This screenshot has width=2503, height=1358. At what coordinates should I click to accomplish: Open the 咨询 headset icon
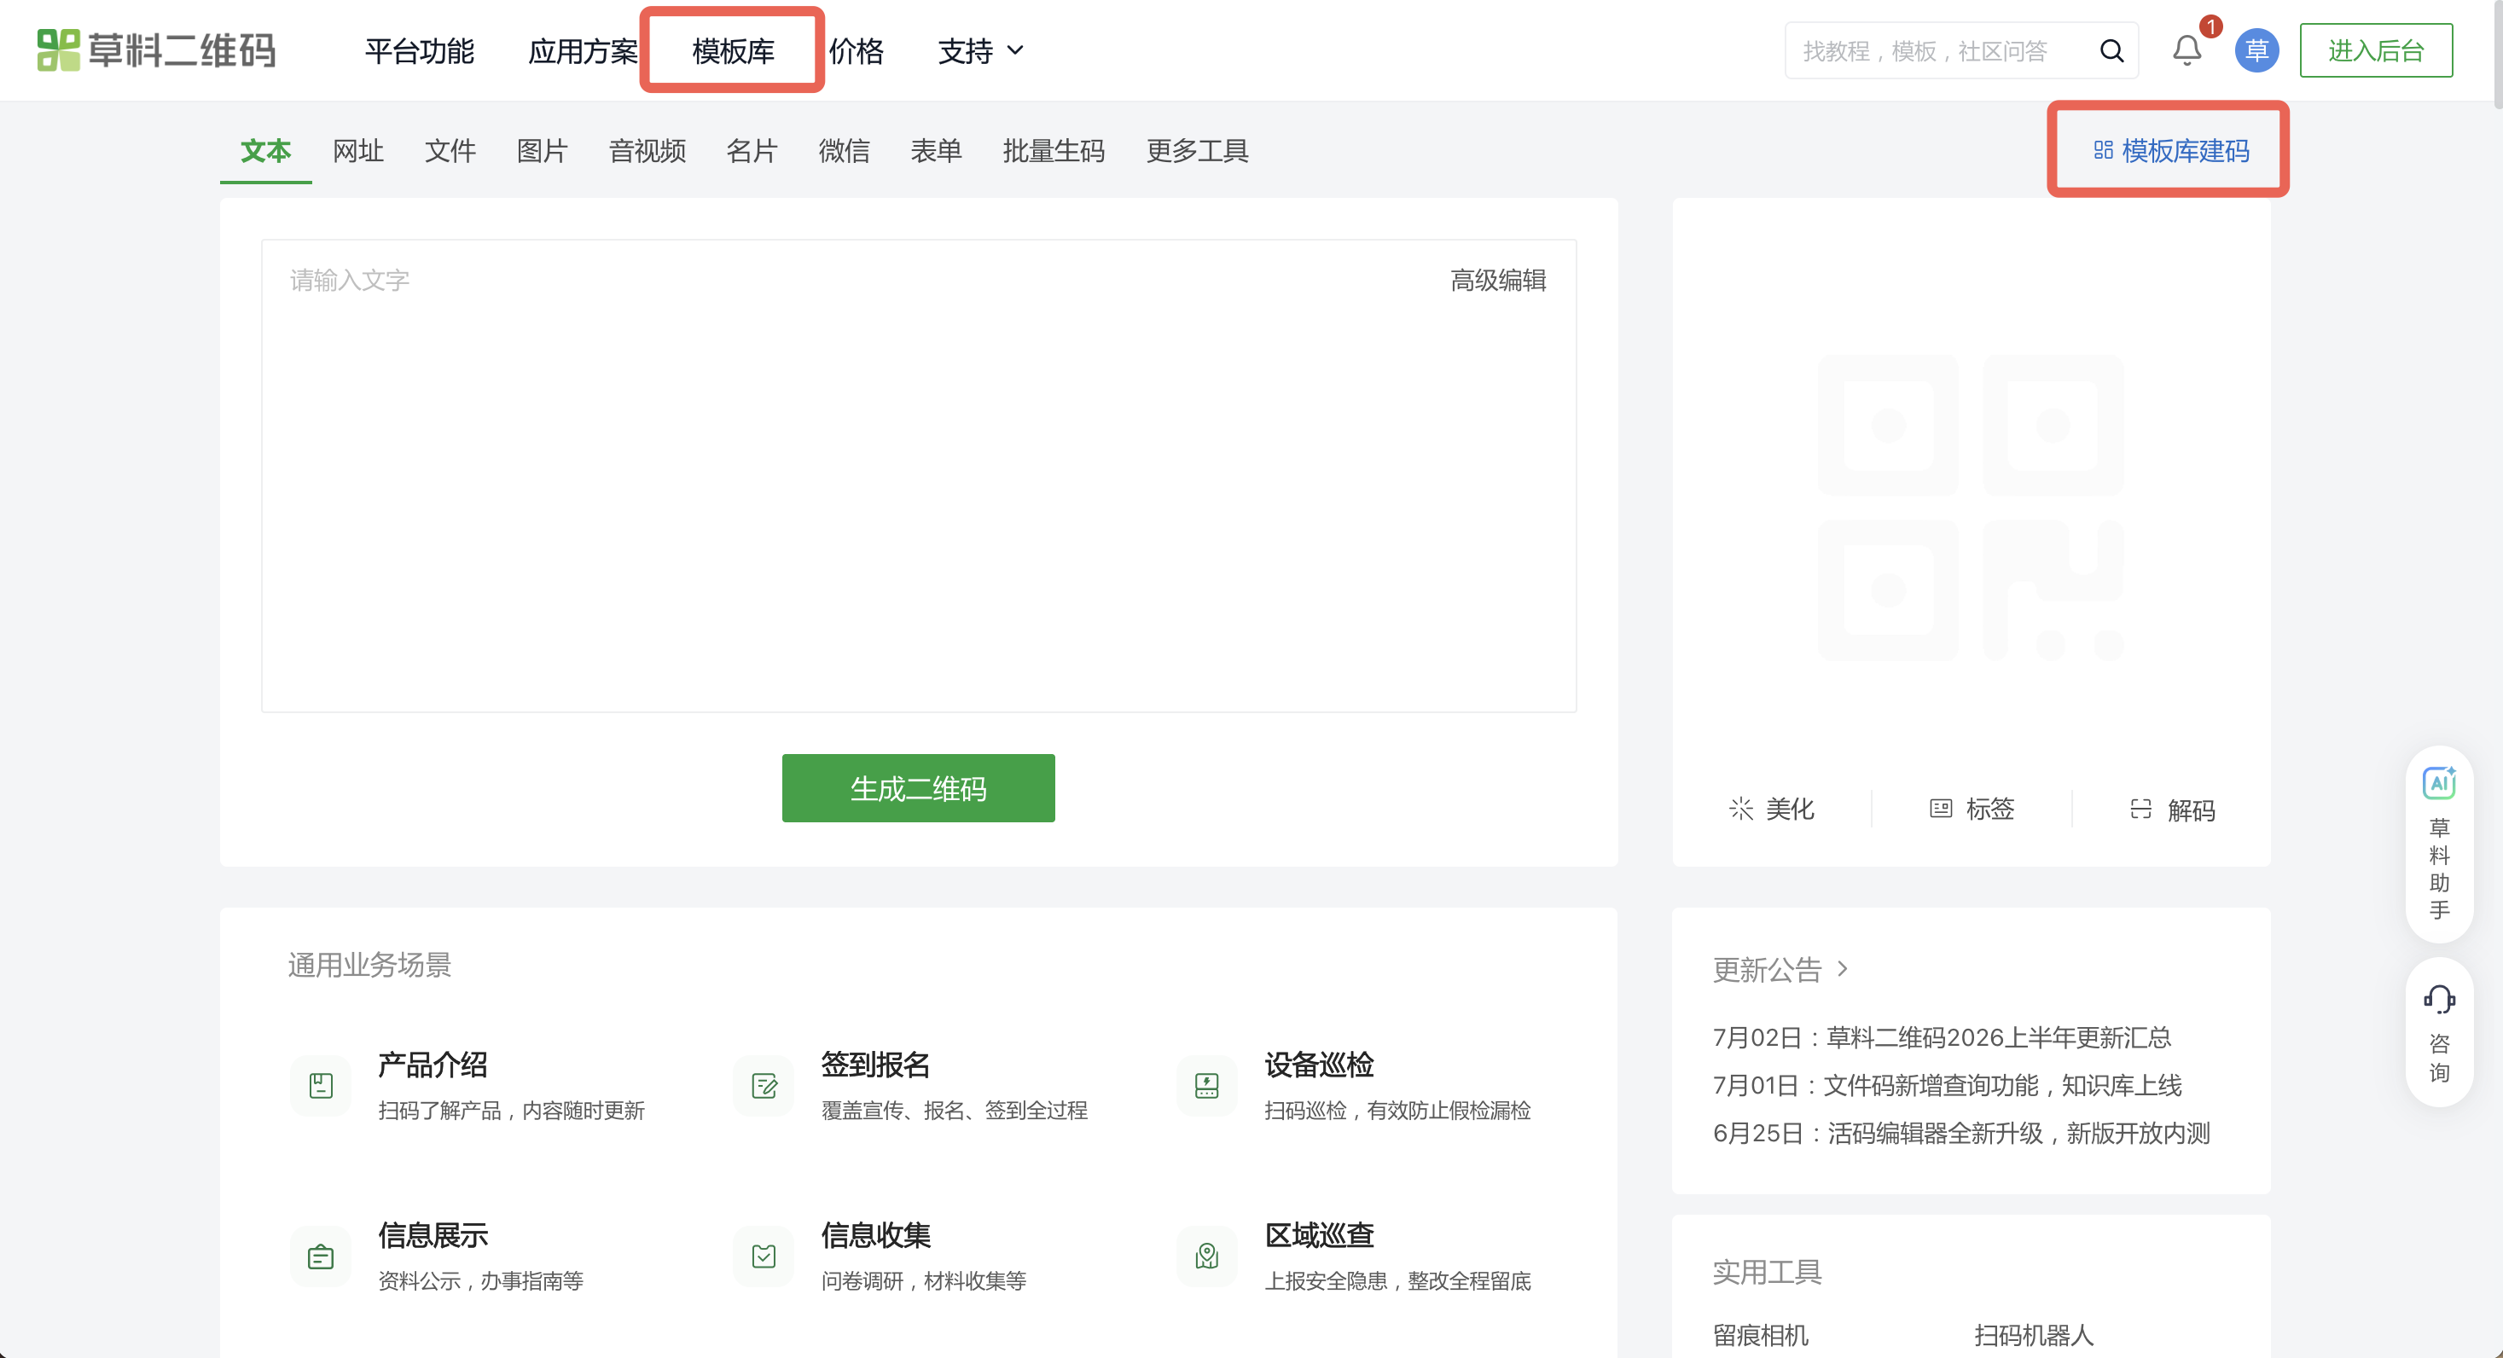click(2439, 999)
